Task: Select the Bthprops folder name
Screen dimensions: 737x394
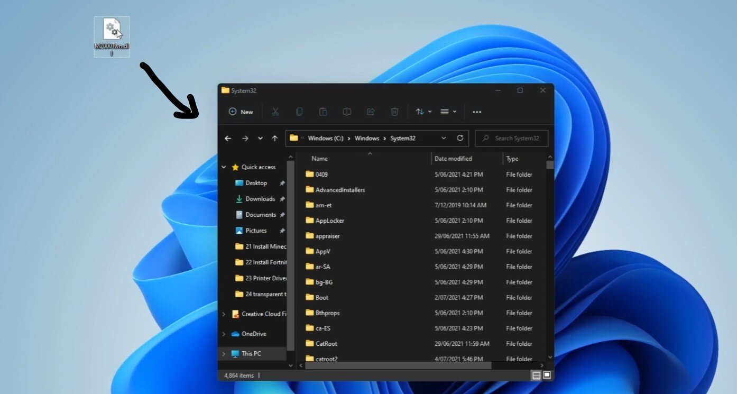Action: click(328, 313)
